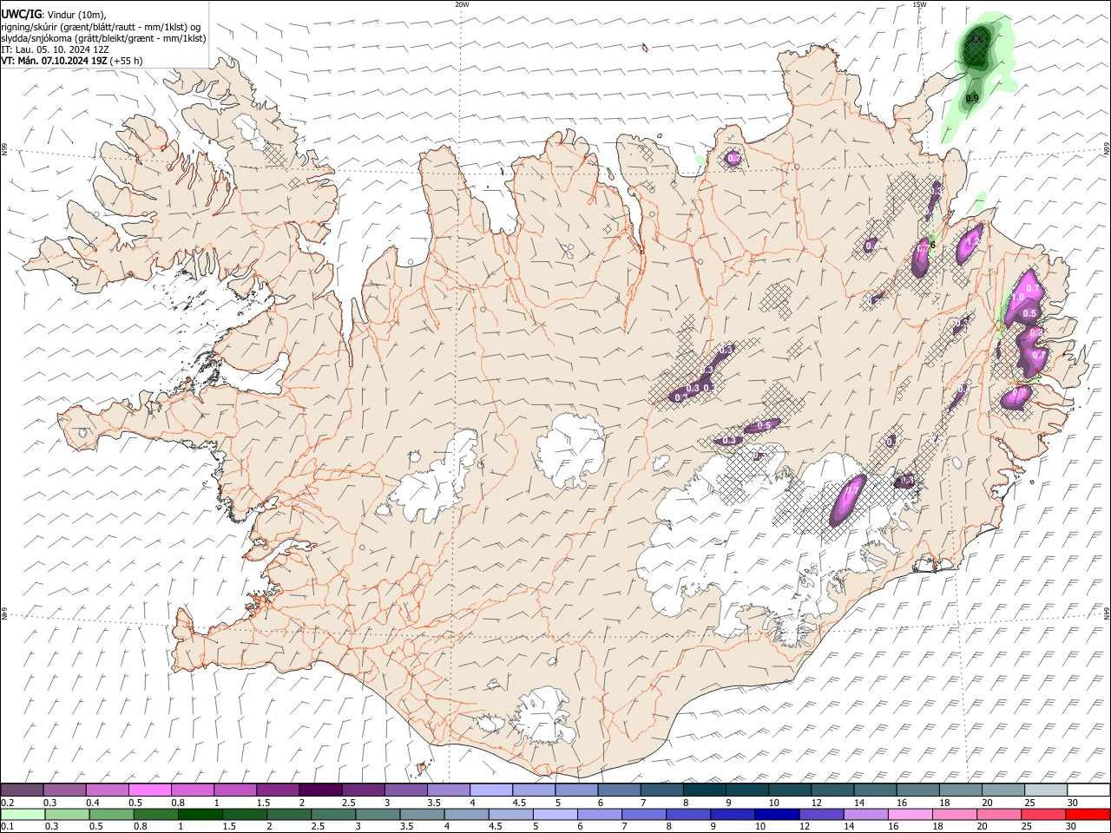
Task: Click the 'rigning/skúrir' legend description line
Action: click(x=101, y=27)
